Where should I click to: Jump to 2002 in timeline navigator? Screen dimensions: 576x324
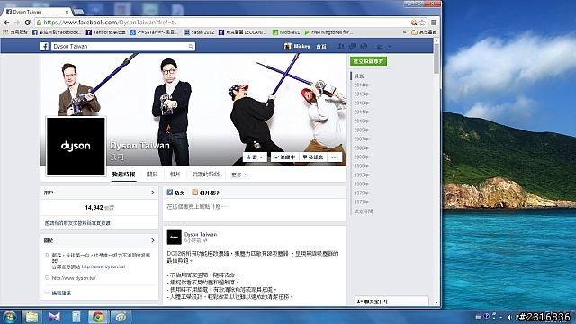tap(361, 148)
